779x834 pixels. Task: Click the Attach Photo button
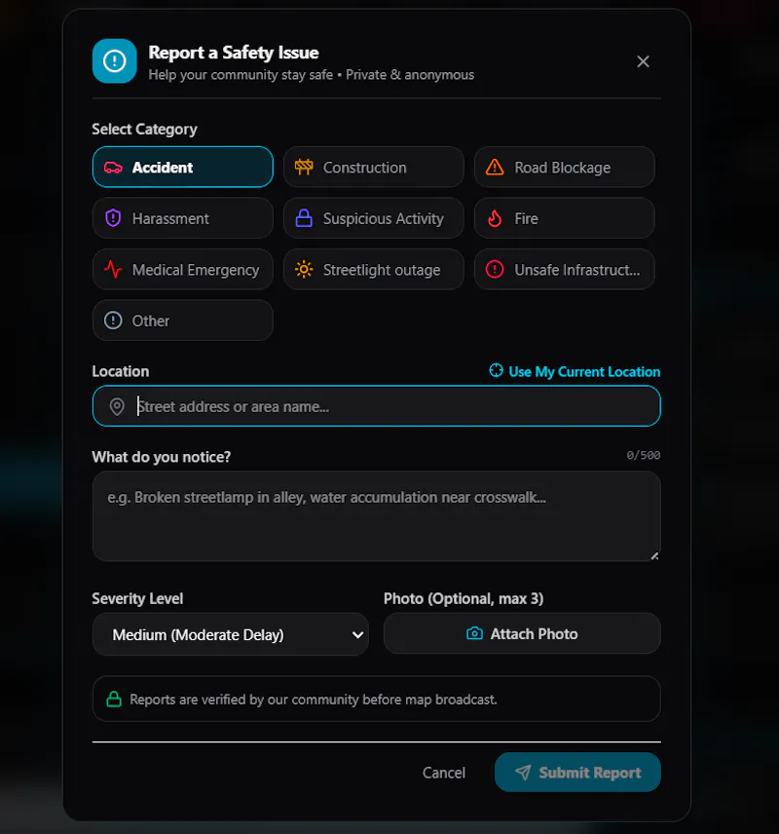pyautogui.click(x=522, y=633)
